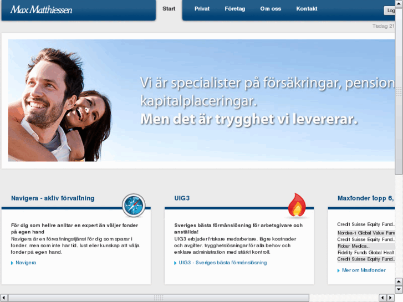Follow the Navigera link
Image resolution: width=403 pixels, height=302 pixels.
pyautogui.click(x=25, y=263)
